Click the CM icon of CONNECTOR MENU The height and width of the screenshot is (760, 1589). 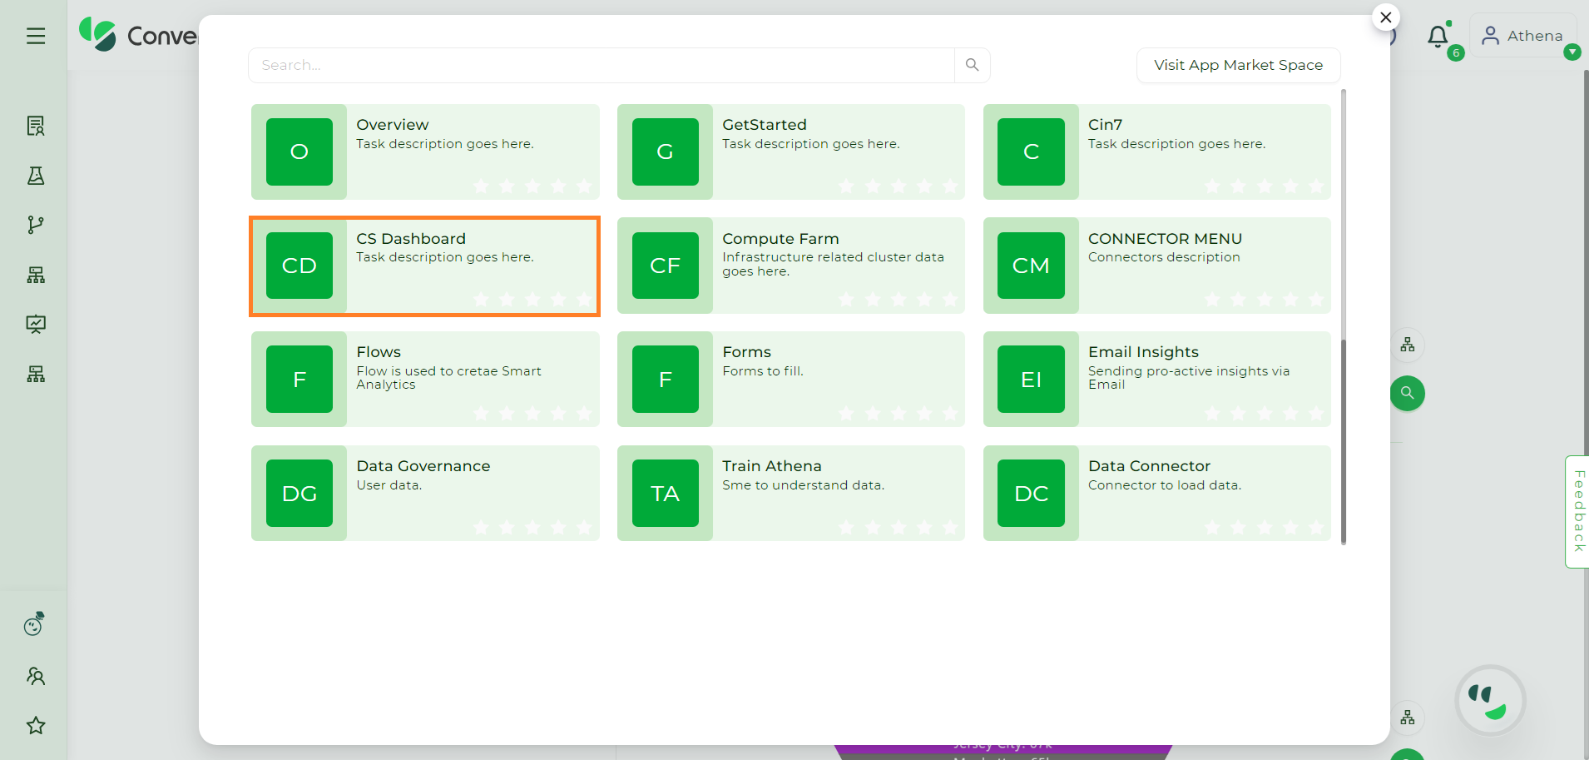click(1031, 266)
